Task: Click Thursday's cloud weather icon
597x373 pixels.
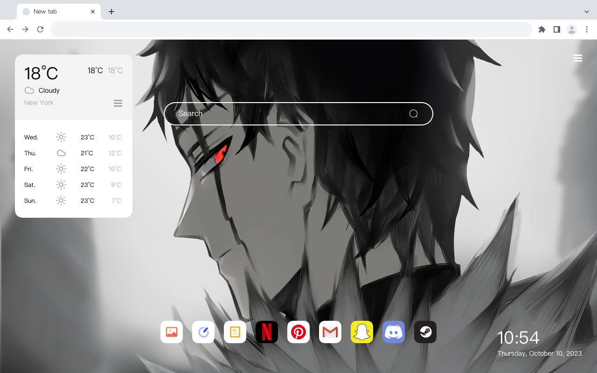Action: 61,153
